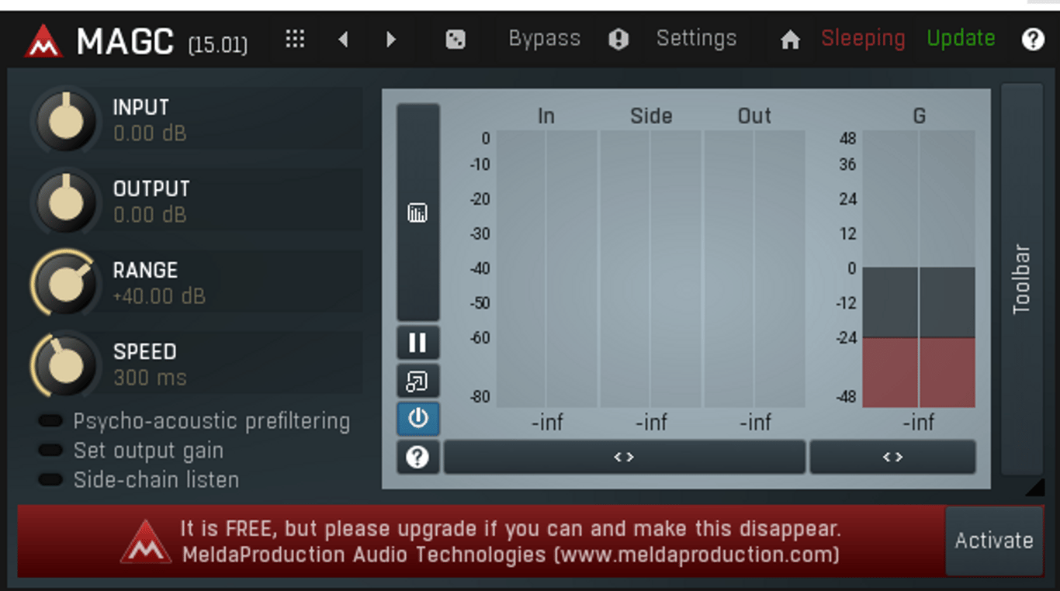This screenshot has width=1060, height=591.
Task: Click the popup meters window icon
Action: (417, 381)
